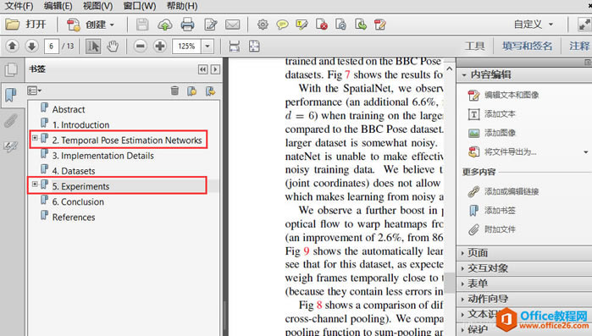This screenshot has height=336, width=592.
Task: Open the attachments paperclip panel
Action: click(x=10, y=121)
